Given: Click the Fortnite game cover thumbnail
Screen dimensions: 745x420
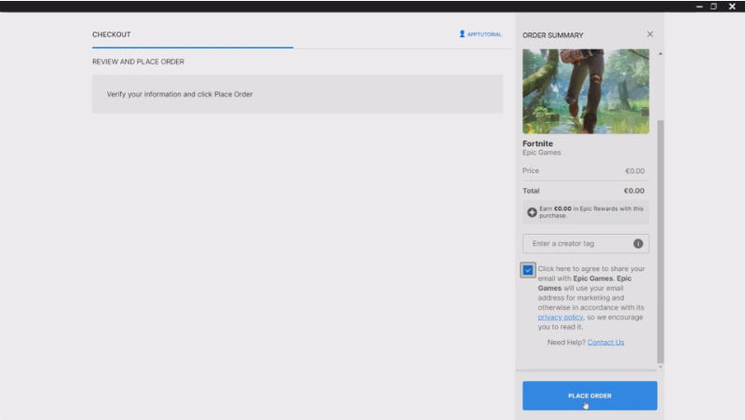Looking at the screenshot, I should tap(586, 91).
